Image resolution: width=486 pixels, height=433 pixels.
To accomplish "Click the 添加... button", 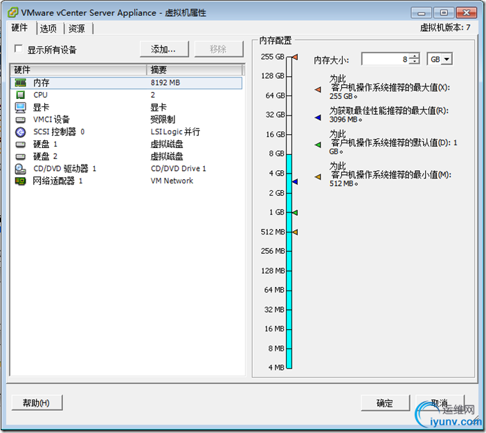I will pos(164,49).
